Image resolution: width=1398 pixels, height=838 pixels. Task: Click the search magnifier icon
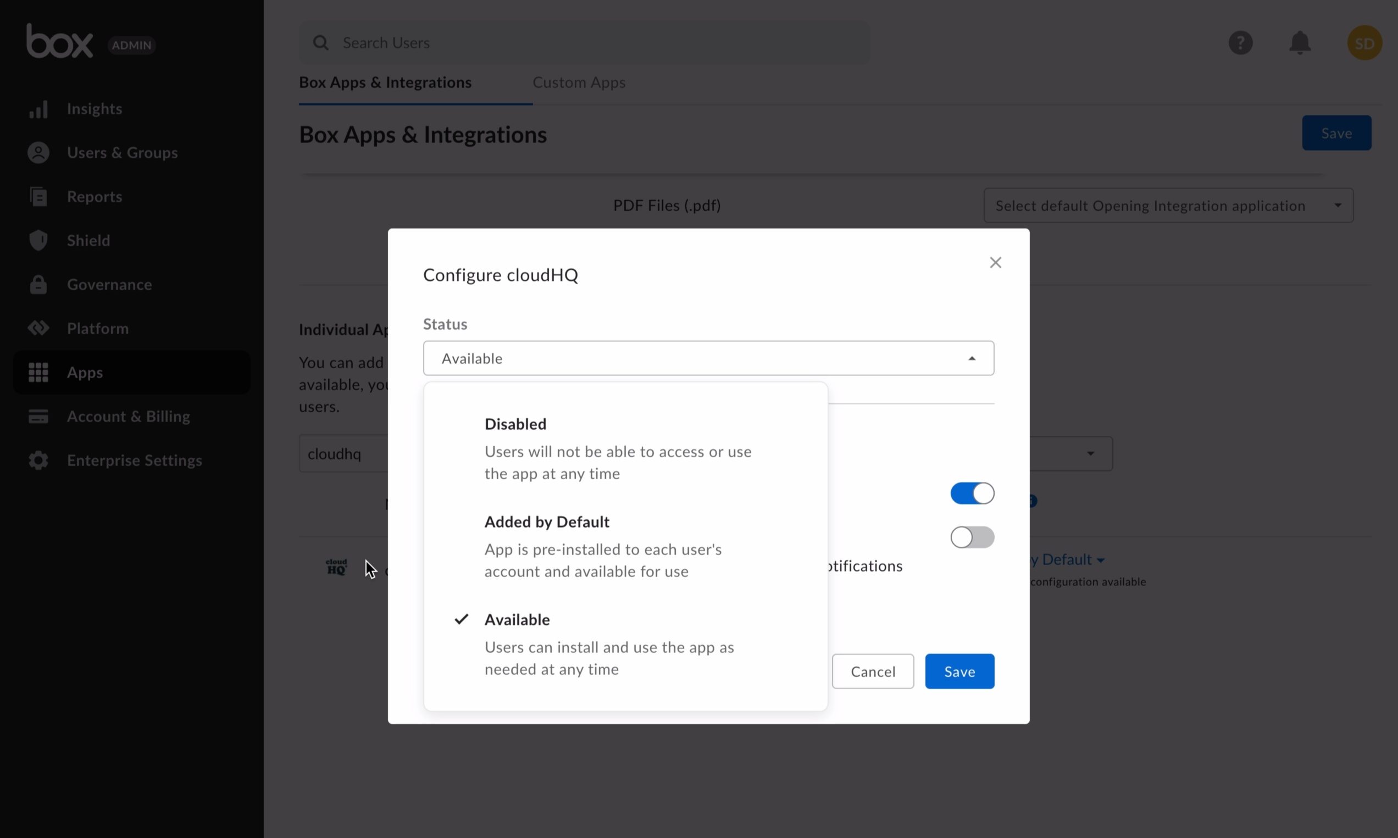click(x=321, y=43)
